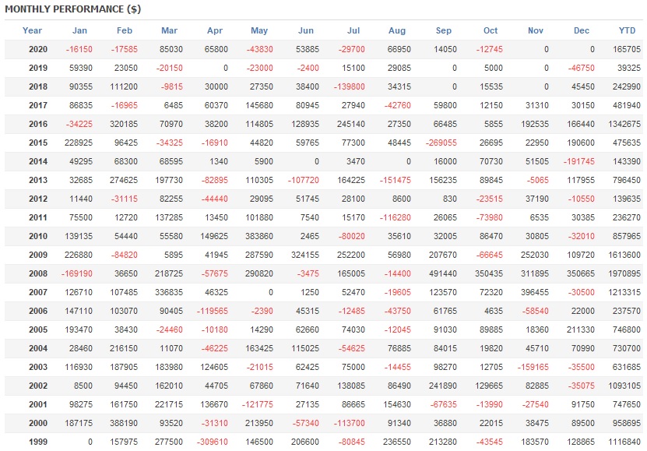Select the 2003 year row label
Image resolution: width=647 pixels, height=451 pixels.
pyautogui.click(x=38, y=367)
